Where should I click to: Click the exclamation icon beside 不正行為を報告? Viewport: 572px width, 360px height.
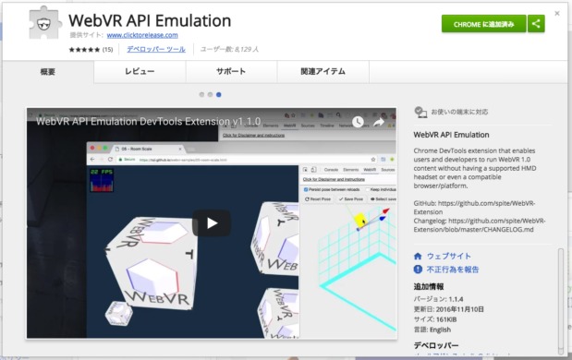point(418,270)
